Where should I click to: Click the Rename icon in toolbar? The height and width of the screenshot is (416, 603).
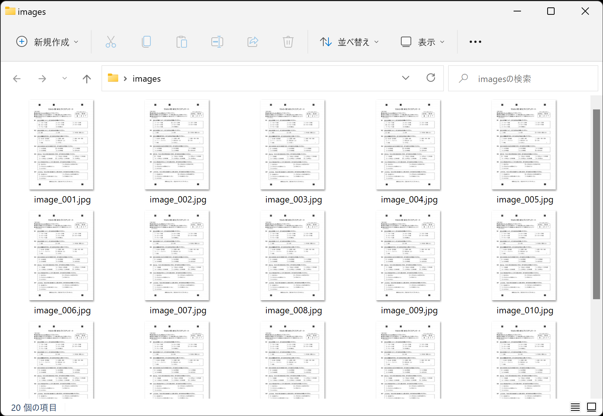217,42
